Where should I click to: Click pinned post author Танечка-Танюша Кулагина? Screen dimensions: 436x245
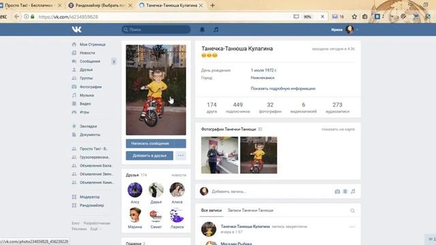pyautogui.click(x=245, y=227)
